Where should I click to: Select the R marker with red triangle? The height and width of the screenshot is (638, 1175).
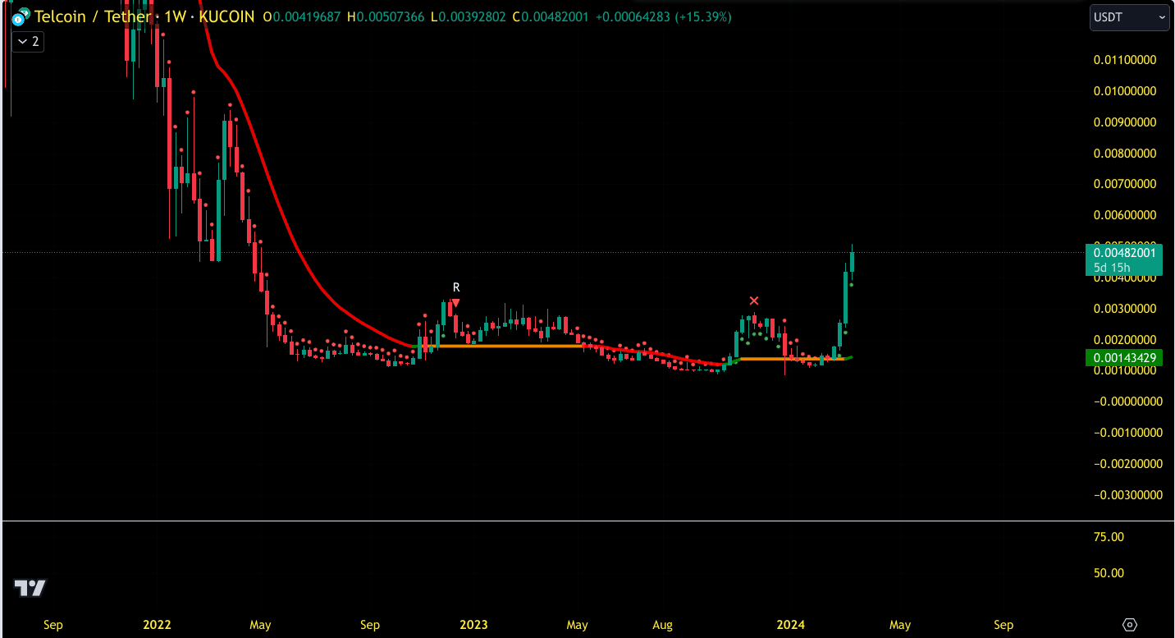456,294
